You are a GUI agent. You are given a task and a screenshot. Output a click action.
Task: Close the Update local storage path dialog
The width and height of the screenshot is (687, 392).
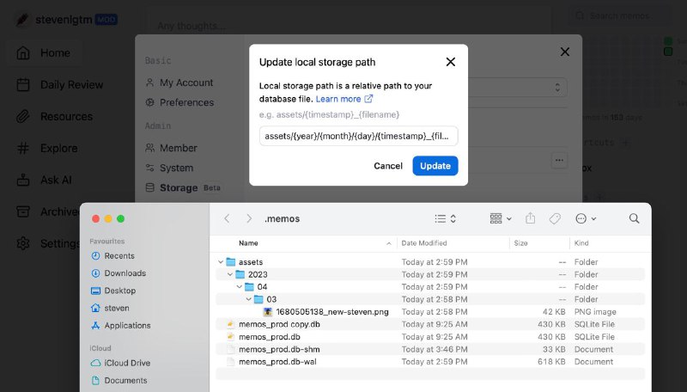pos(450,62)
